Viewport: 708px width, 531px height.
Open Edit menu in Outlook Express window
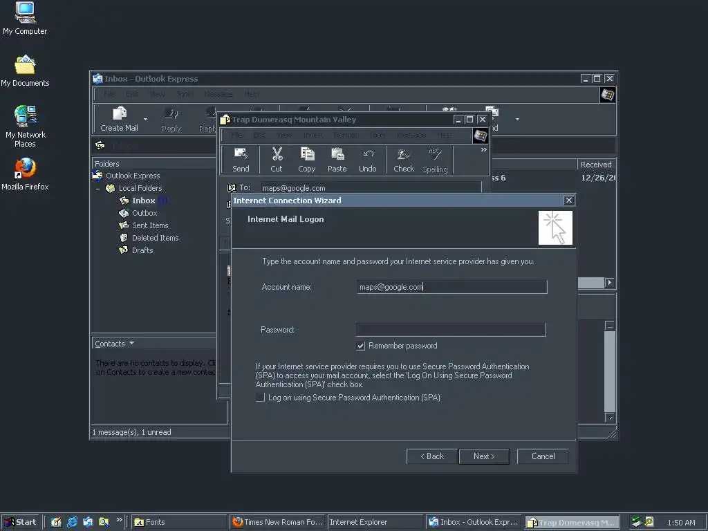132,94
